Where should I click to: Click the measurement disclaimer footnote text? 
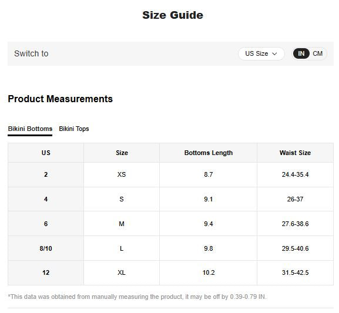click(x=137, y=297)
